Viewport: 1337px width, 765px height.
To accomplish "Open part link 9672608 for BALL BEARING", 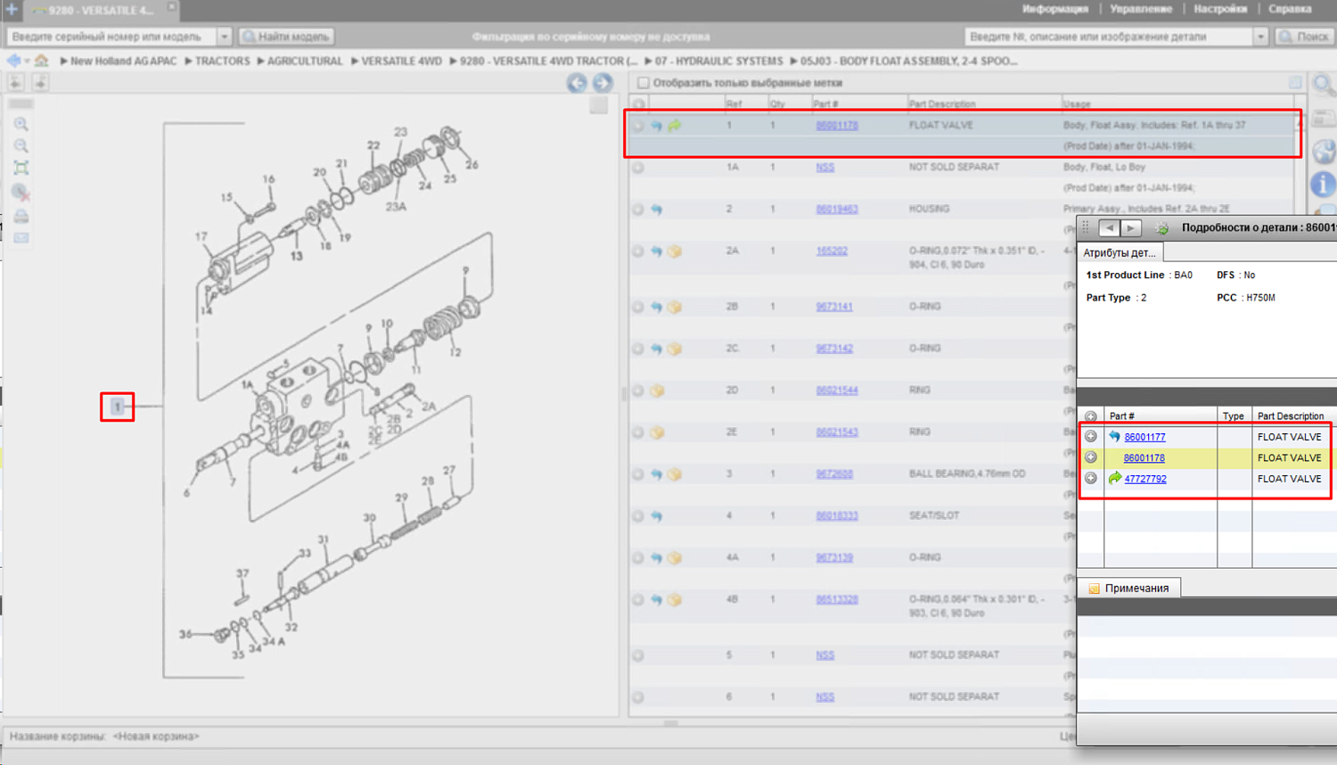I will pyautogui.click(x=834, y=474).
